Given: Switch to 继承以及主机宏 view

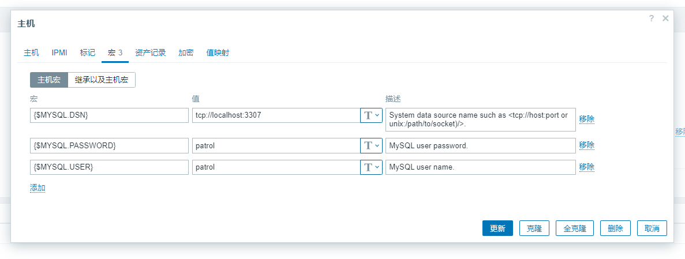Looking at the screenshot, I should pos(102,80).
